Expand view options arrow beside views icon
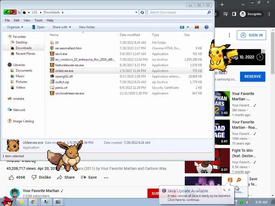The height and width of the screenshot is (206, 275). click(188, 27)
